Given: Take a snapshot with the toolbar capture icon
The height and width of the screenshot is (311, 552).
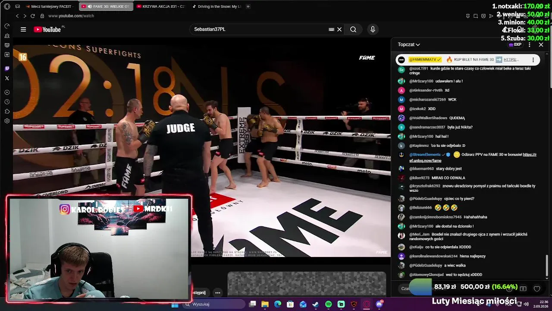Looking at the screenshot, I should 476,16.
